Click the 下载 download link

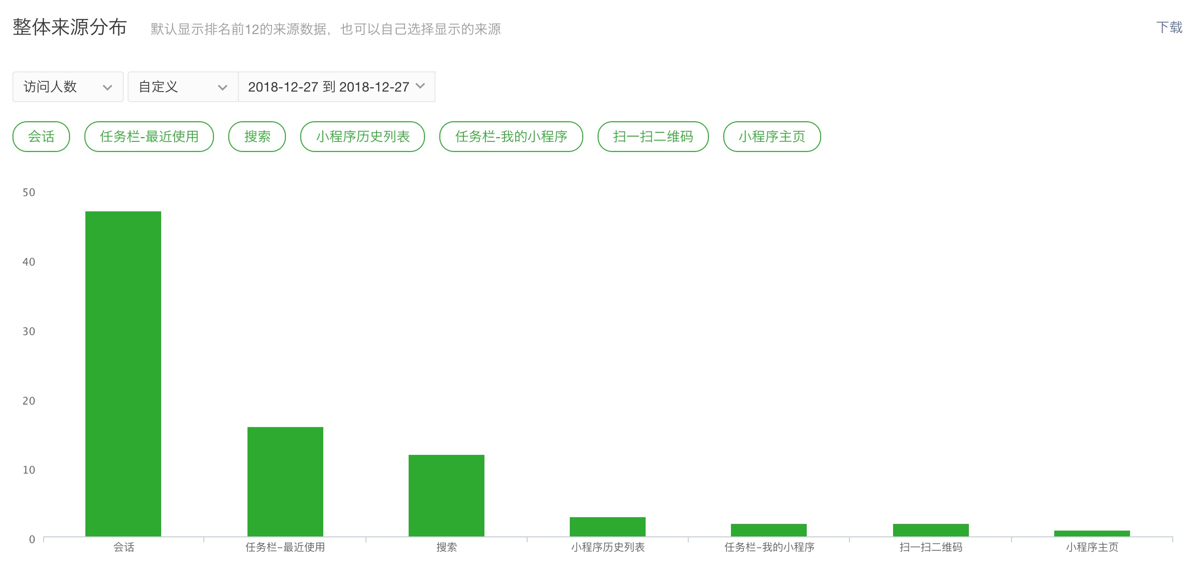coord(1169,28)
